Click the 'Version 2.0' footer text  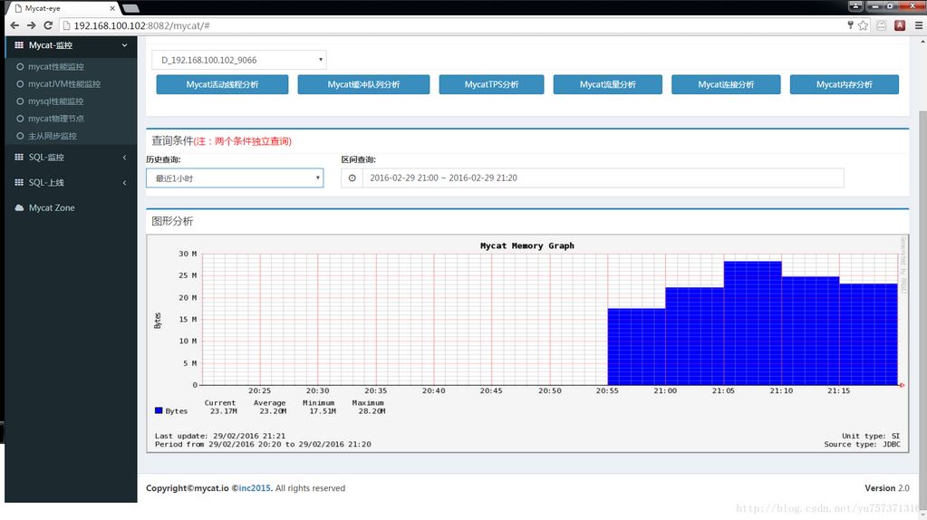887,488
